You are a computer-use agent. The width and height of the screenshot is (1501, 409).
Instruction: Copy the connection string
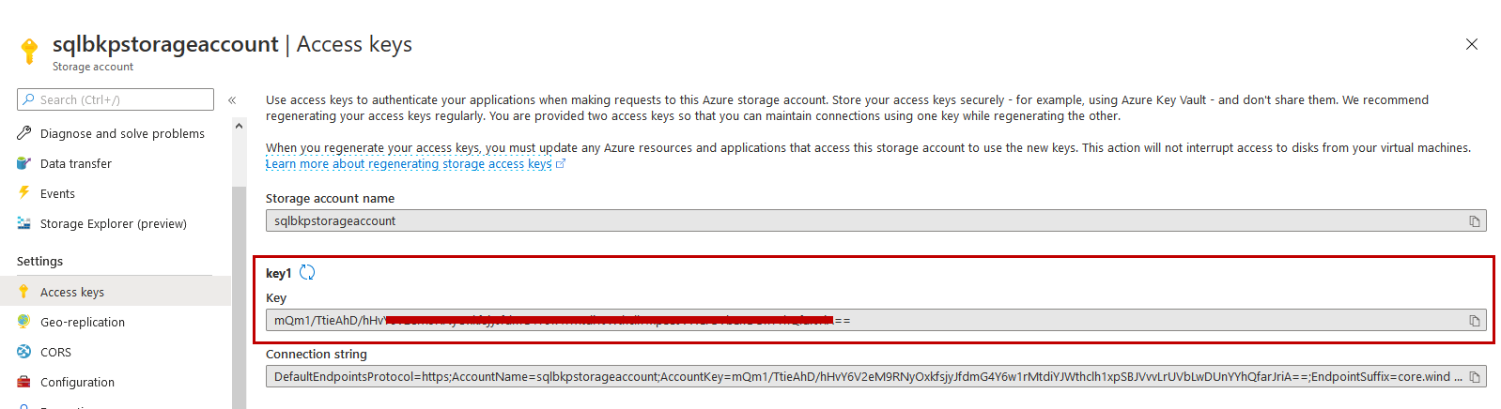1474,377
